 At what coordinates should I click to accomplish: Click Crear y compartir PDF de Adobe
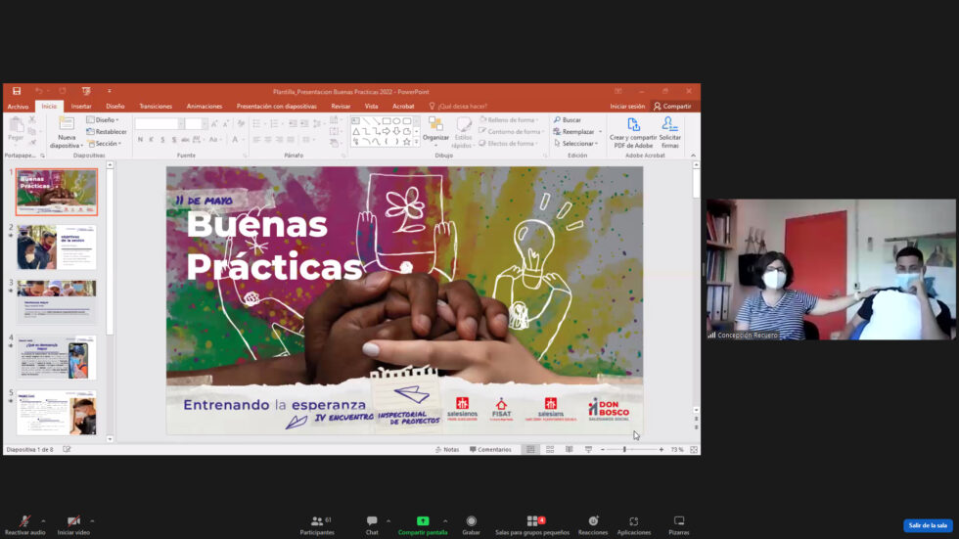(632, 125)
